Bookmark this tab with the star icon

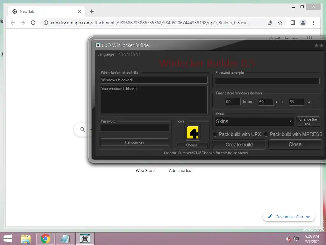coord(280,23)
